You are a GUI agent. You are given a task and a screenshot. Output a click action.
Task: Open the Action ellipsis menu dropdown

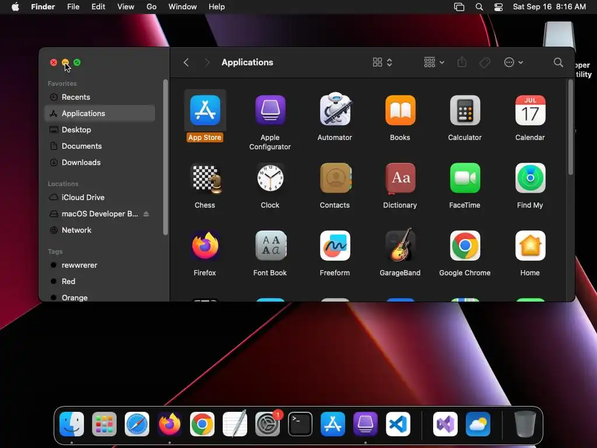(x=513, y=62)
